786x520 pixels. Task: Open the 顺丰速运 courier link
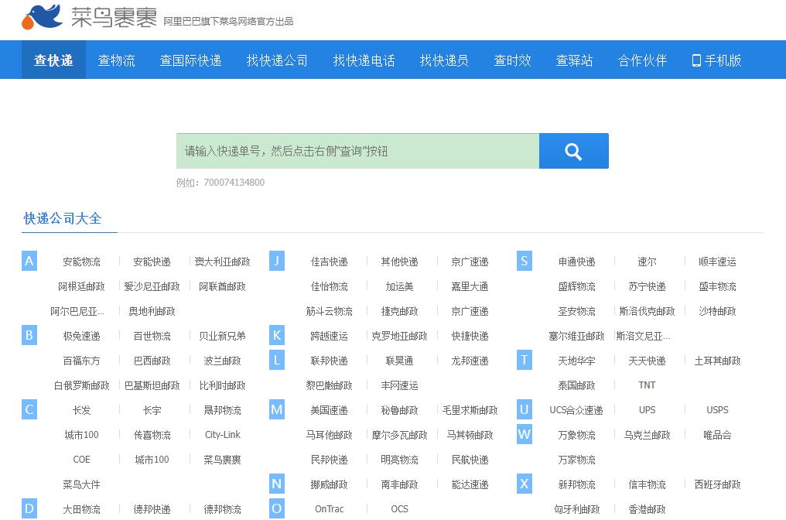pos(716,261)
